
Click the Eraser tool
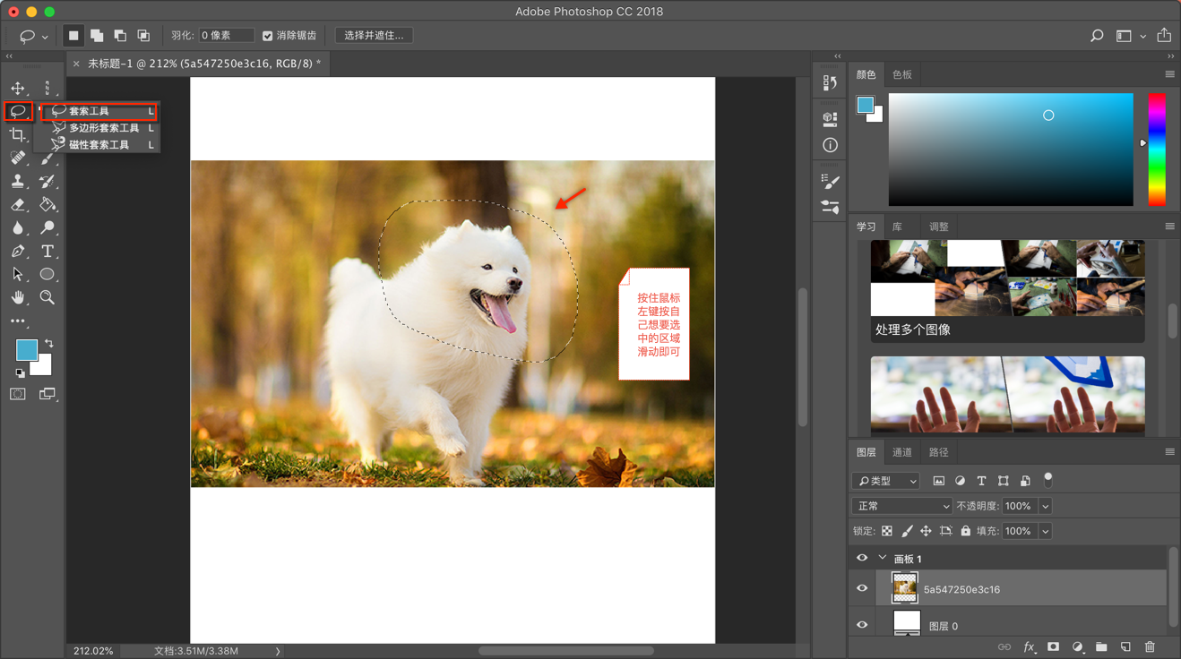(18, 205)
